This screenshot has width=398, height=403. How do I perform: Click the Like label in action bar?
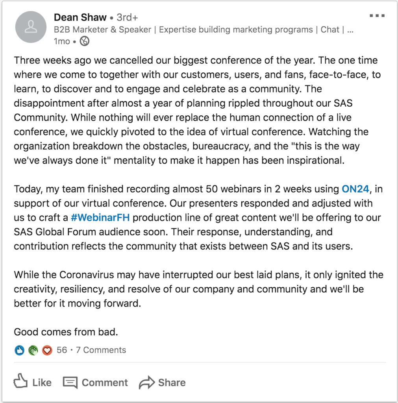42,383
